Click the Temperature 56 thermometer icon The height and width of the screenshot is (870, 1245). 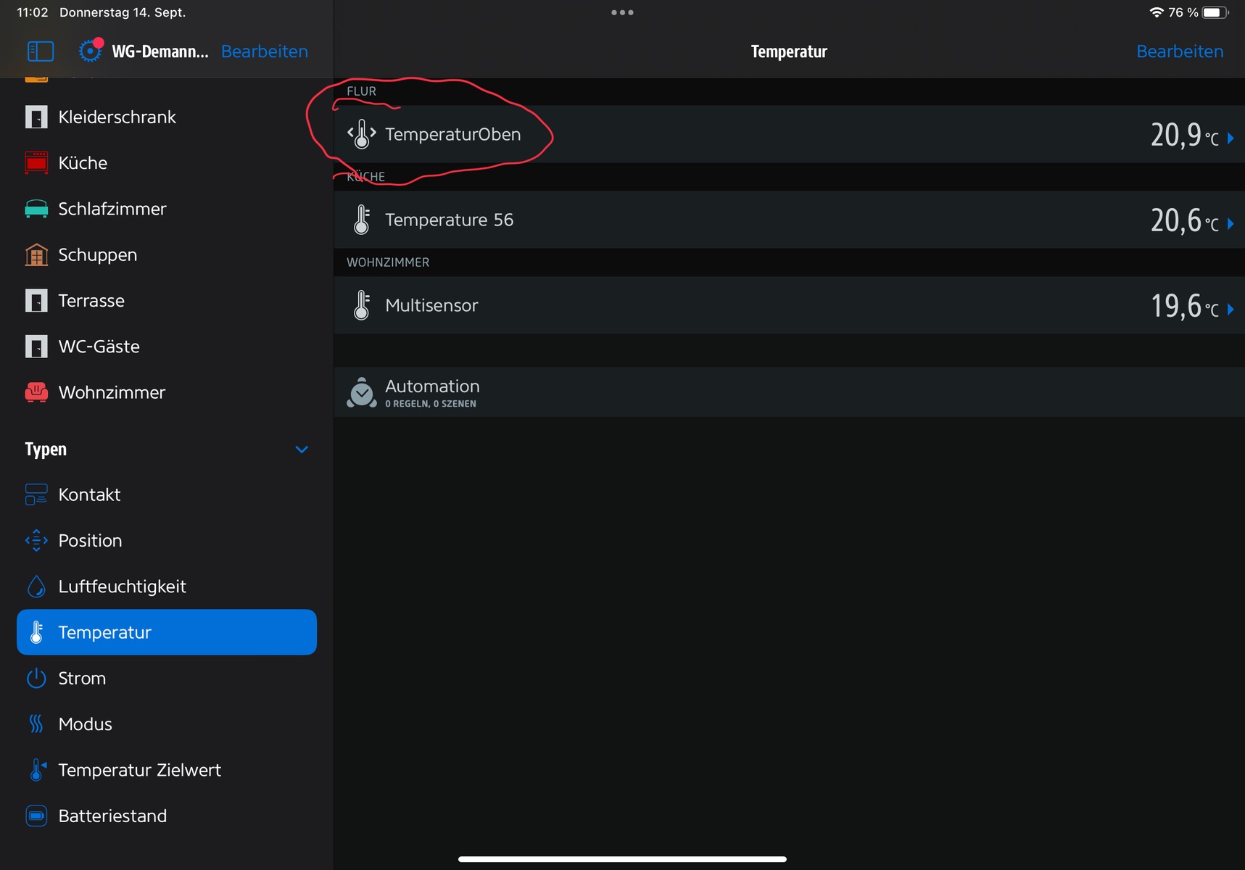coord(362,220)
